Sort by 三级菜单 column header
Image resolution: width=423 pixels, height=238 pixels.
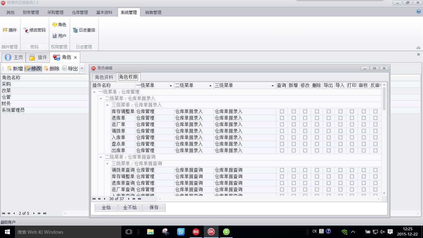[x=245, y=85]
